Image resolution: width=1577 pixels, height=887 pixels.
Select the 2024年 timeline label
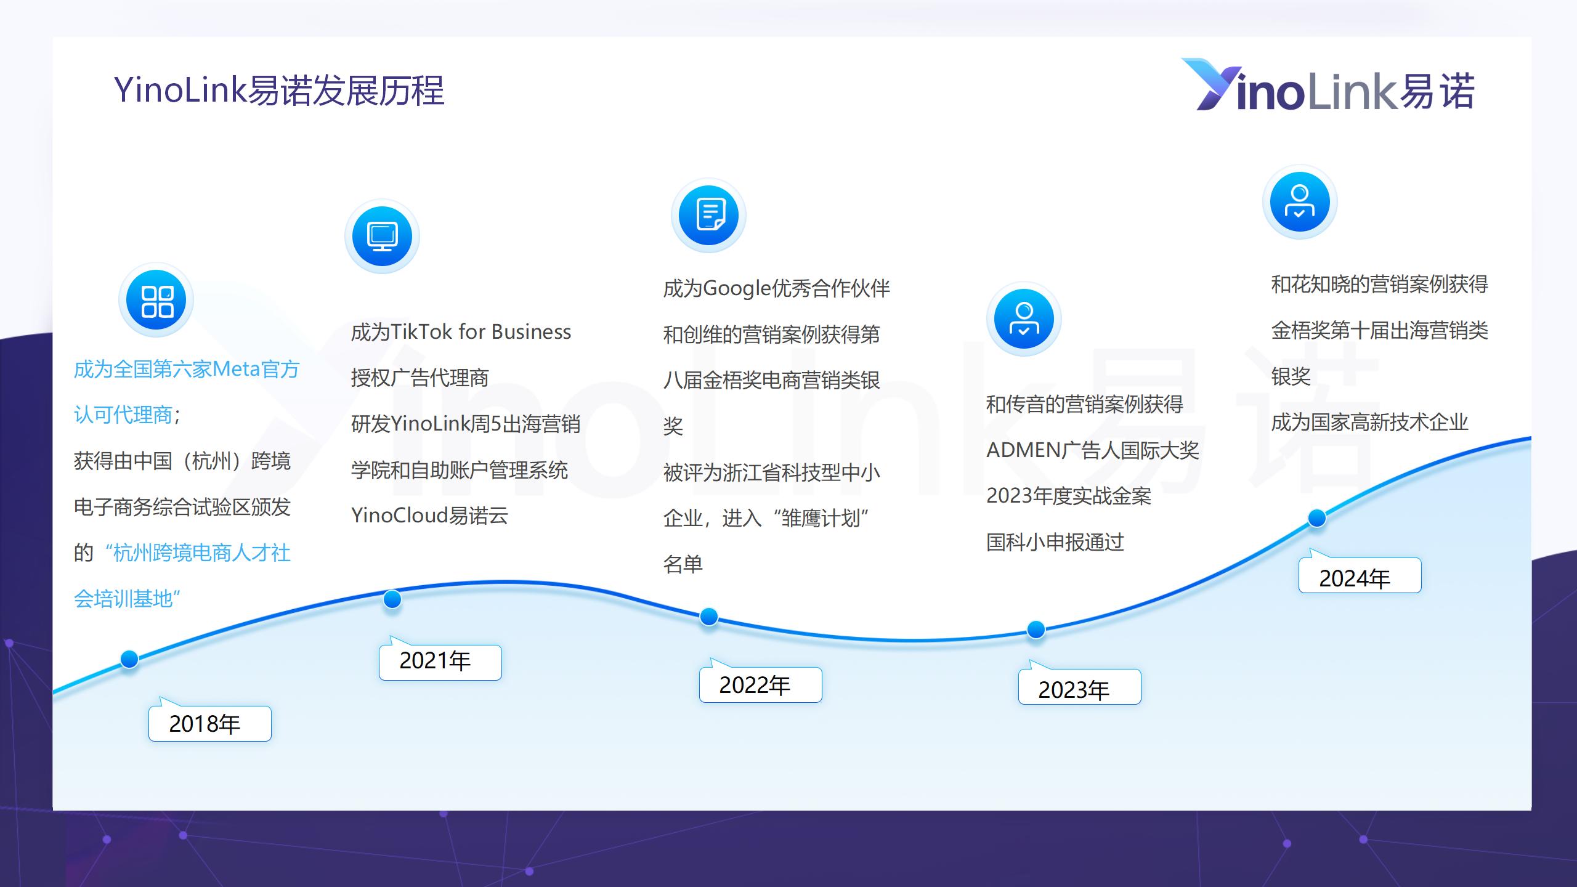1360,575
